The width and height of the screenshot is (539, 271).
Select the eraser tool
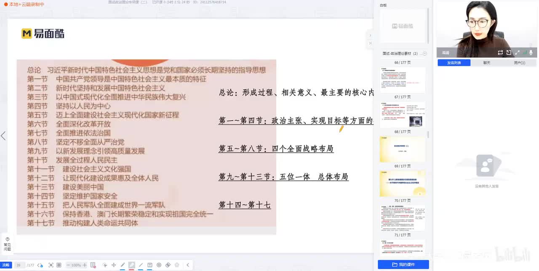(168, 265)
